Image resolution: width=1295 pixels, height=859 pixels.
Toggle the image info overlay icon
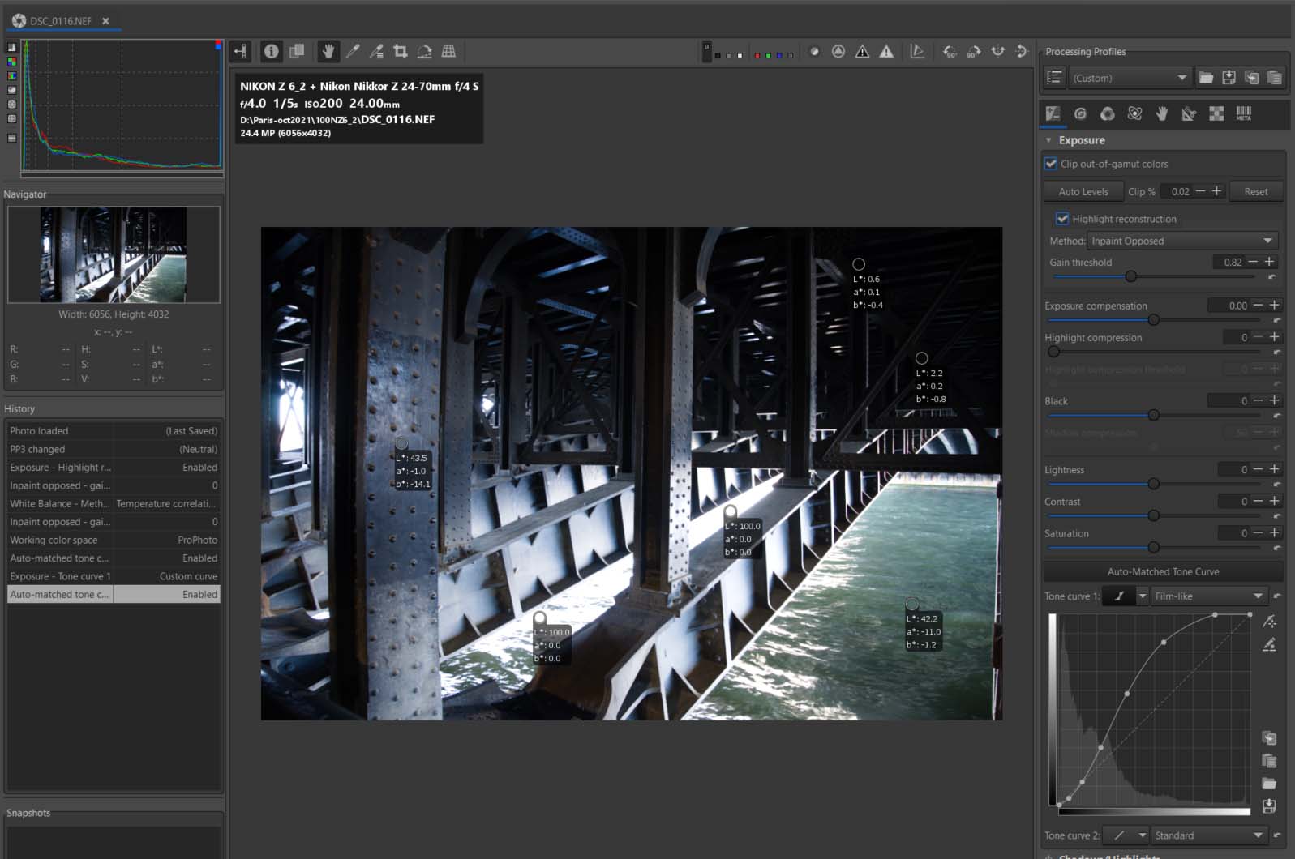point(271,52)
